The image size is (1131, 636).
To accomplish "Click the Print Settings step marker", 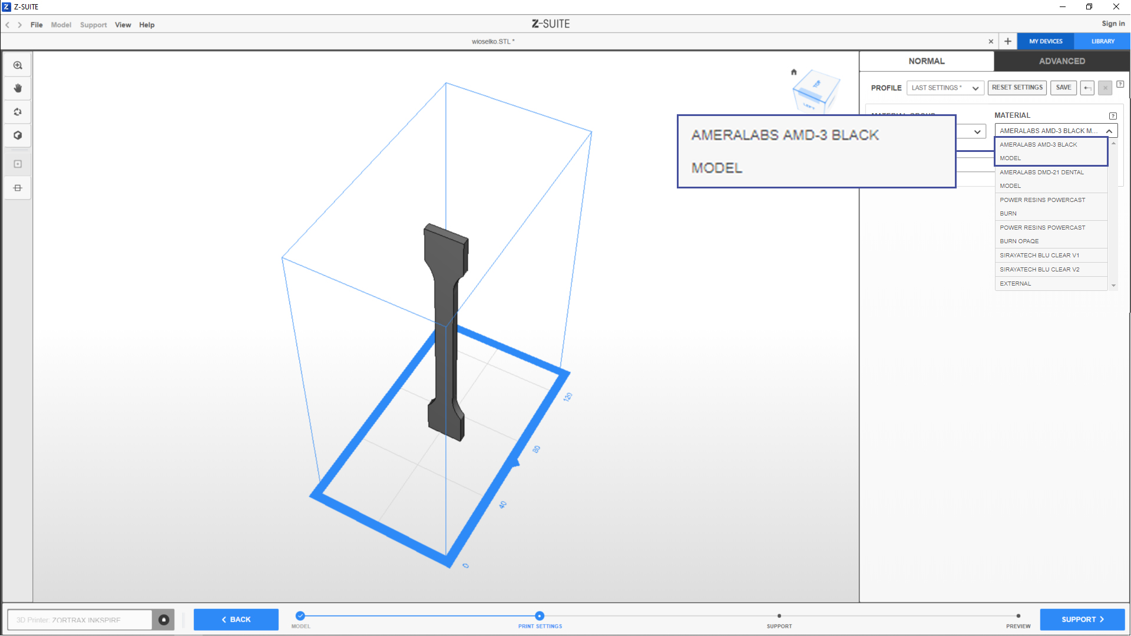I will 540,616.
